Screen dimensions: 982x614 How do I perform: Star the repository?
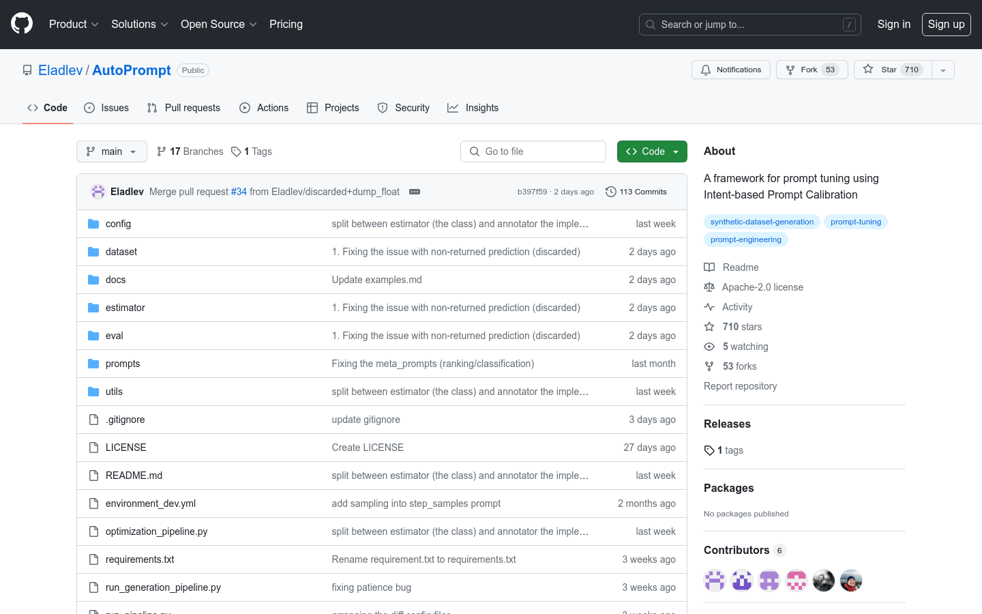[893, 70]
